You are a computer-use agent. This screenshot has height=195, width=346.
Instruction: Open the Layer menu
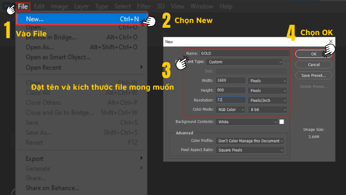[81, 6]
